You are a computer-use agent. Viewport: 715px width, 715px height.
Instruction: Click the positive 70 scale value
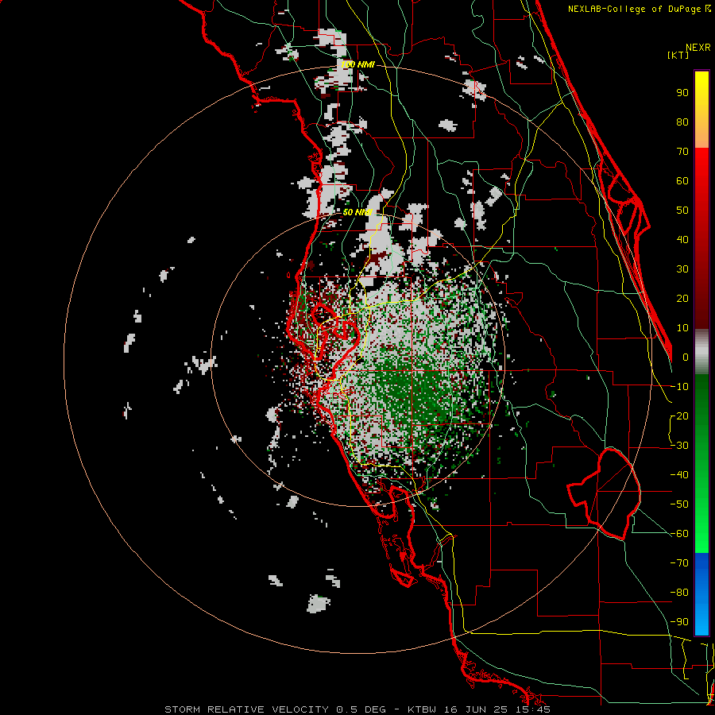682,152
